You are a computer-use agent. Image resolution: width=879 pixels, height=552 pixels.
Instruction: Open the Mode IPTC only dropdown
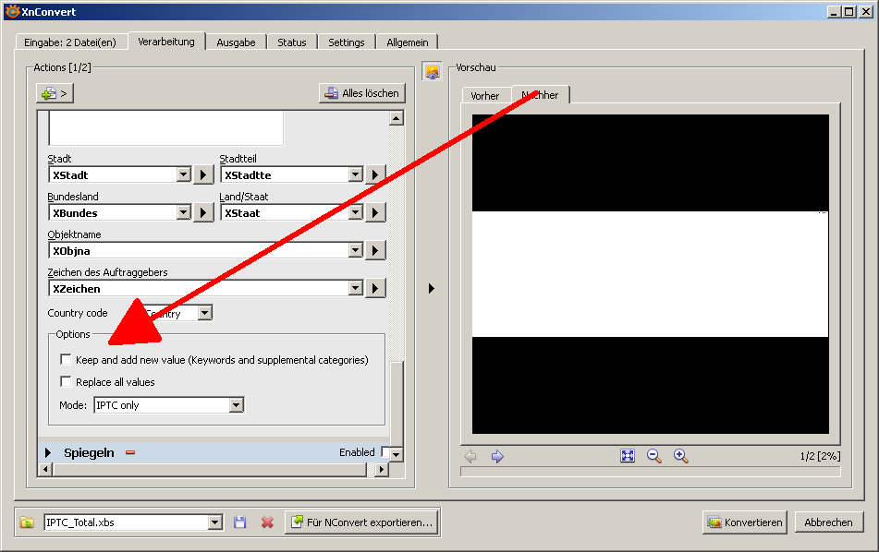237,404
